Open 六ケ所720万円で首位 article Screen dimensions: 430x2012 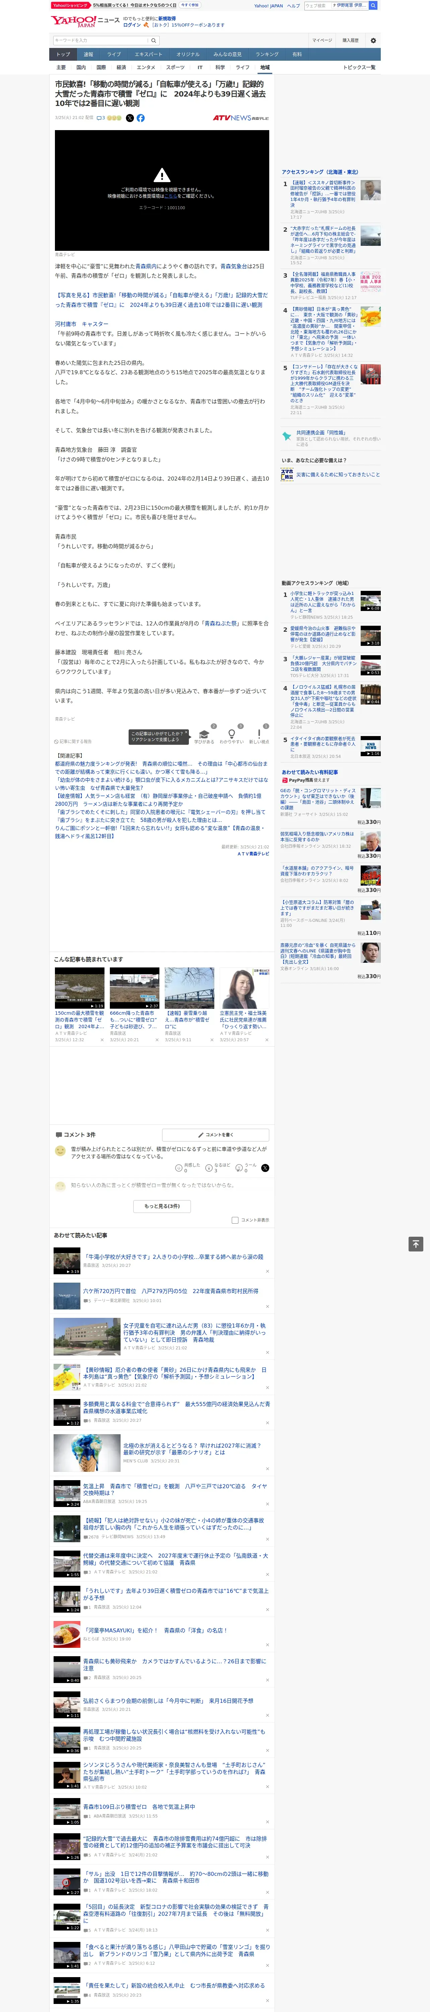pyautogui.click(x=171, y=1291)
